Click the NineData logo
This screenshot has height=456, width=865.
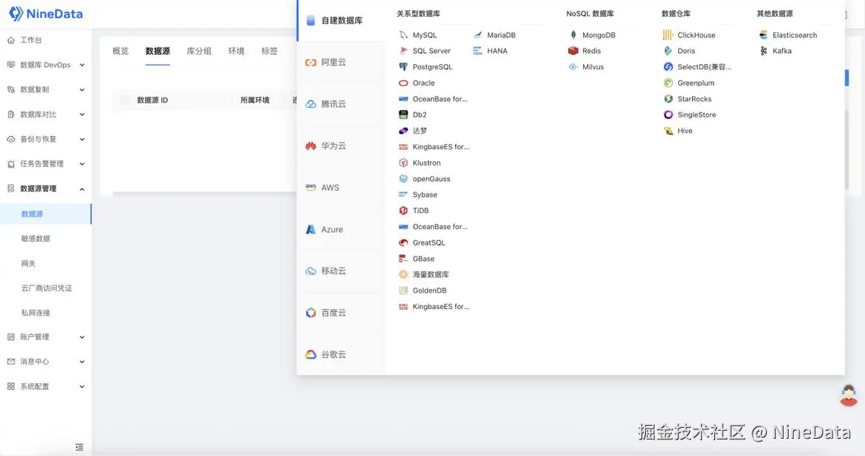click(45, 14)
